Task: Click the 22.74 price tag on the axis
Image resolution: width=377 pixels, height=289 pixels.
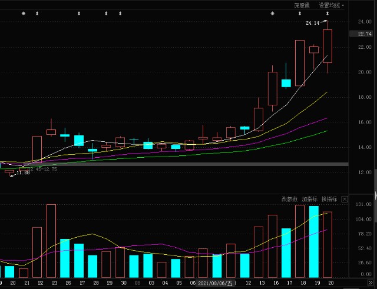Action: (361, 34)
